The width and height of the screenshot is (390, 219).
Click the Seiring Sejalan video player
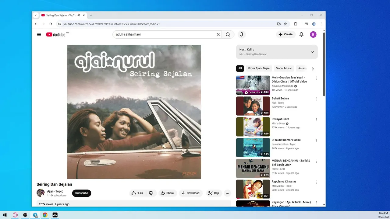(x=134, y=112)
